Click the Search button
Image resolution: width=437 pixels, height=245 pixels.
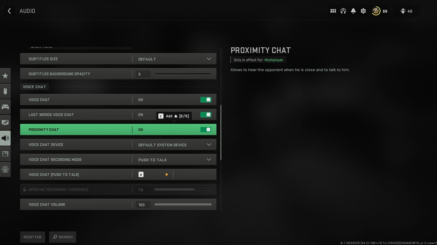click(63, 237)
